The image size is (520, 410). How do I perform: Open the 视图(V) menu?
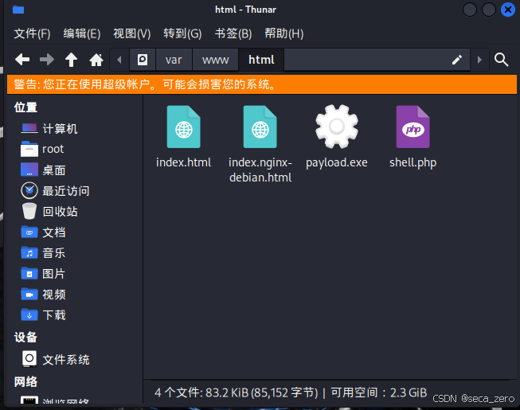(x=132, y=33)
